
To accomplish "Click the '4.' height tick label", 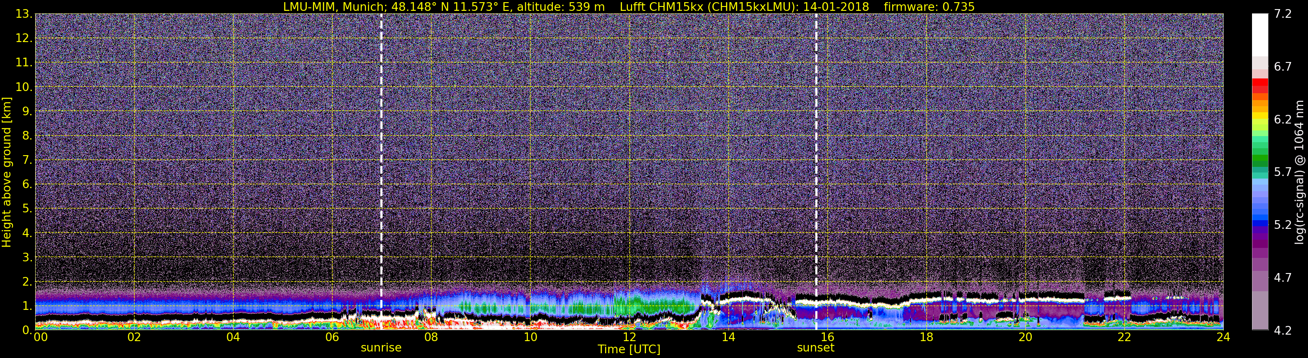I will [27, 233].
